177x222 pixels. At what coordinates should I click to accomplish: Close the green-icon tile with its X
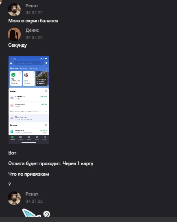pos(20,73)
